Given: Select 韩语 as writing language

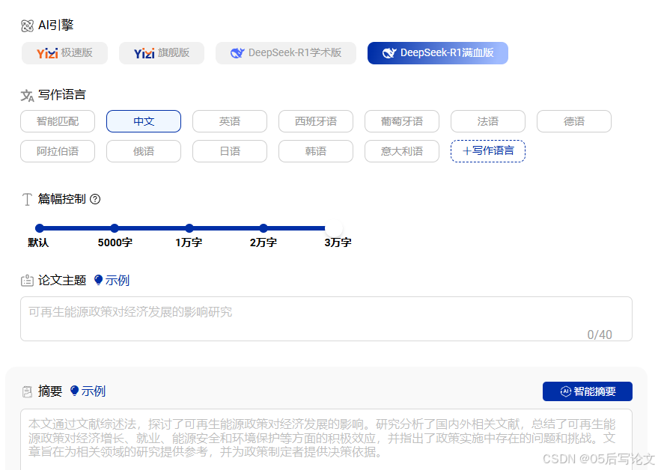Looking at the screenshot, I should tap(316, 151).
